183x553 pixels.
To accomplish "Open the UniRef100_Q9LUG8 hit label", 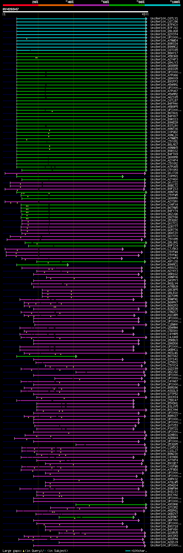I will click(164, 31).
